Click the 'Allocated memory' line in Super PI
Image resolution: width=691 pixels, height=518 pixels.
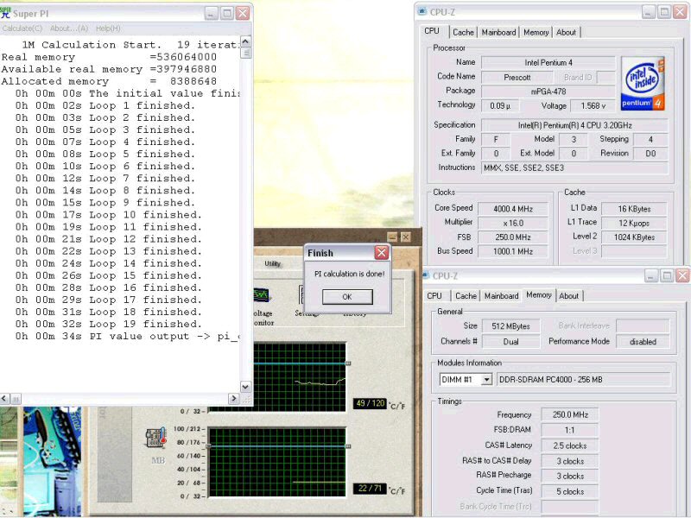coord(109,81)
